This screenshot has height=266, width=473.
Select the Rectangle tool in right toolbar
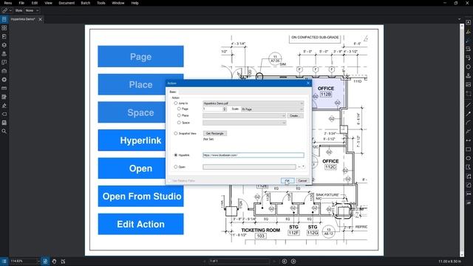(468, 149)
